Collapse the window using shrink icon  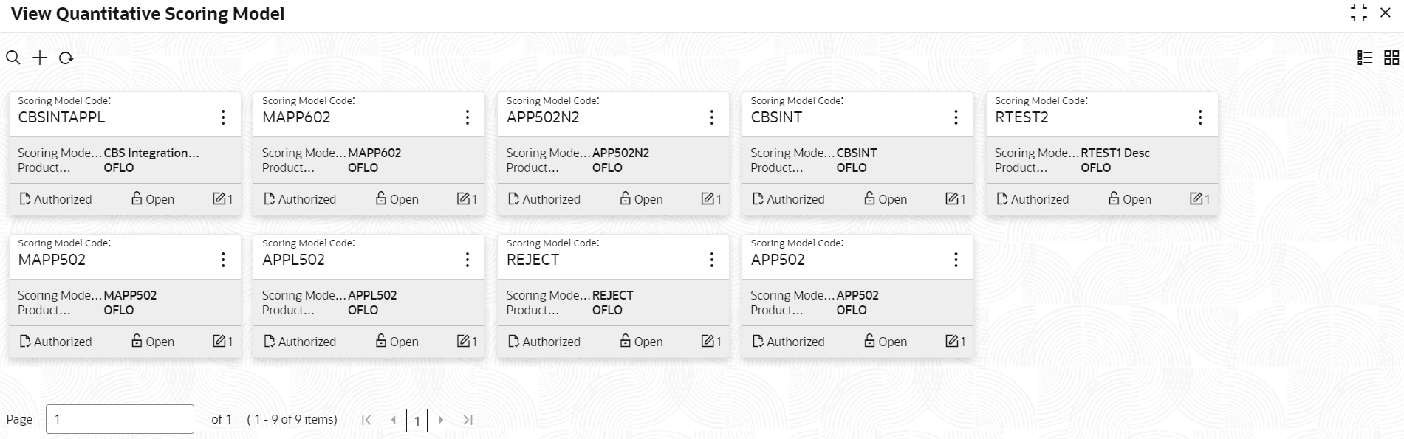[1359, 13]
